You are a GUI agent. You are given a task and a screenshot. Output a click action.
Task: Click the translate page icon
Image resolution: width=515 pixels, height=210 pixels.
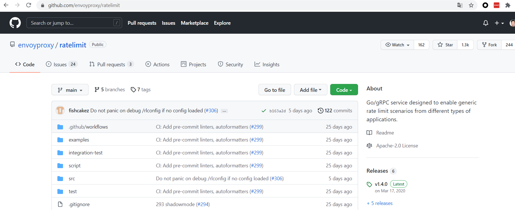[460, 5]
